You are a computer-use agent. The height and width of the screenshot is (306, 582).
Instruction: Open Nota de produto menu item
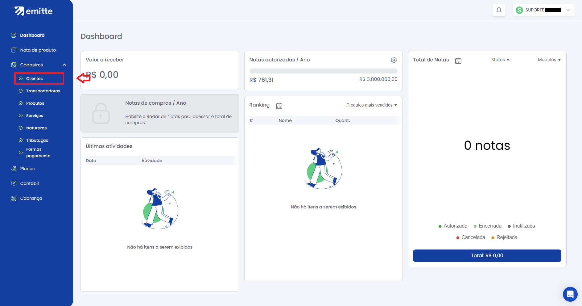tap(38, 50)
